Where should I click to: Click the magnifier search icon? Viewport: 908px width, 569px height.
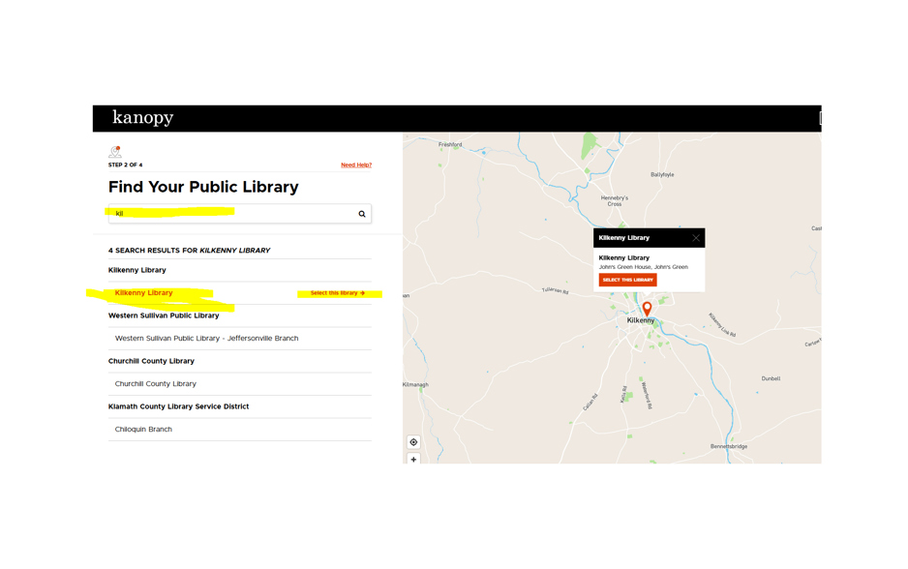362,214
